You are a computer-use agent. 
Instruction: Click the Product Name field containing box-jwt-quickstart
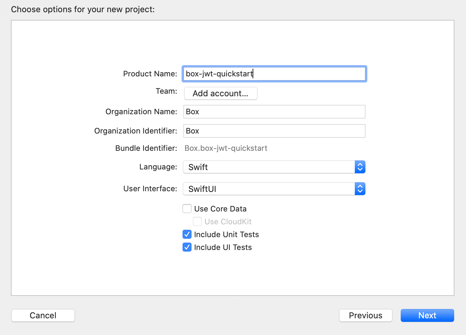pos(274,74)
